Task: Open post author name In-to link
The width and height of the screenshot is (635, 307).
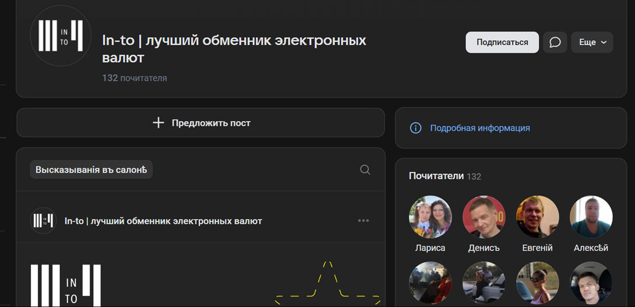Action: [x=163, y=221]
